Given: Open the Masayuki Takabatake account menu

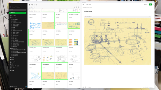Looking at the screenshot, I should pyautogui.click(x=15, y=7).
